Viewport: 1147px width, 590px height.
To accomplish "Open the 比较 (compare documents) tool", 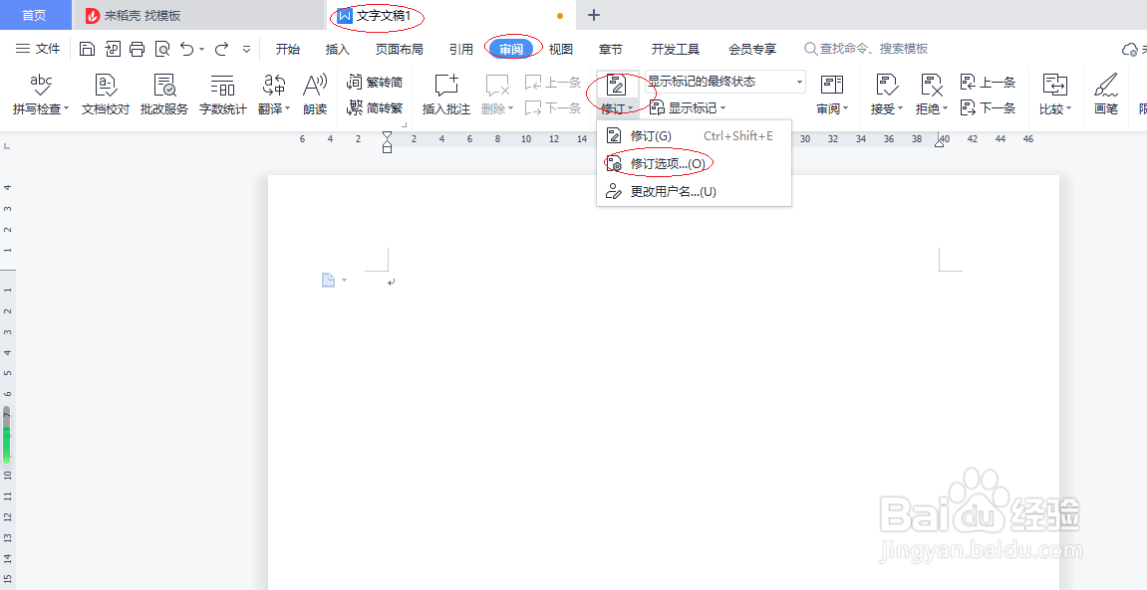I will tap(1054, 93).
